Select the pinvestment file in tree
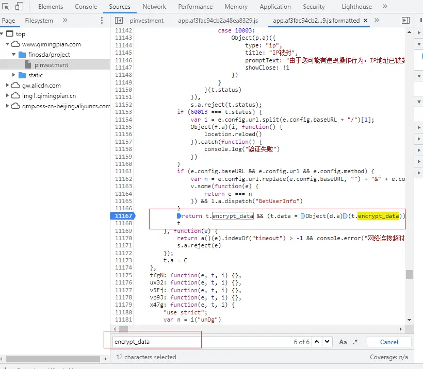 [51, 65]
